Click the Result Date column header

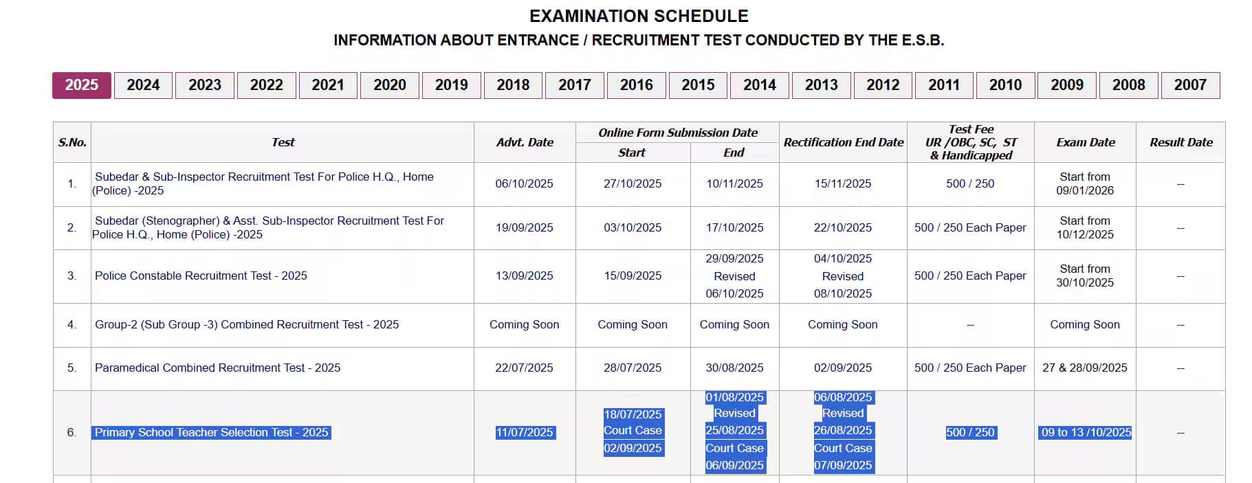1180,142
